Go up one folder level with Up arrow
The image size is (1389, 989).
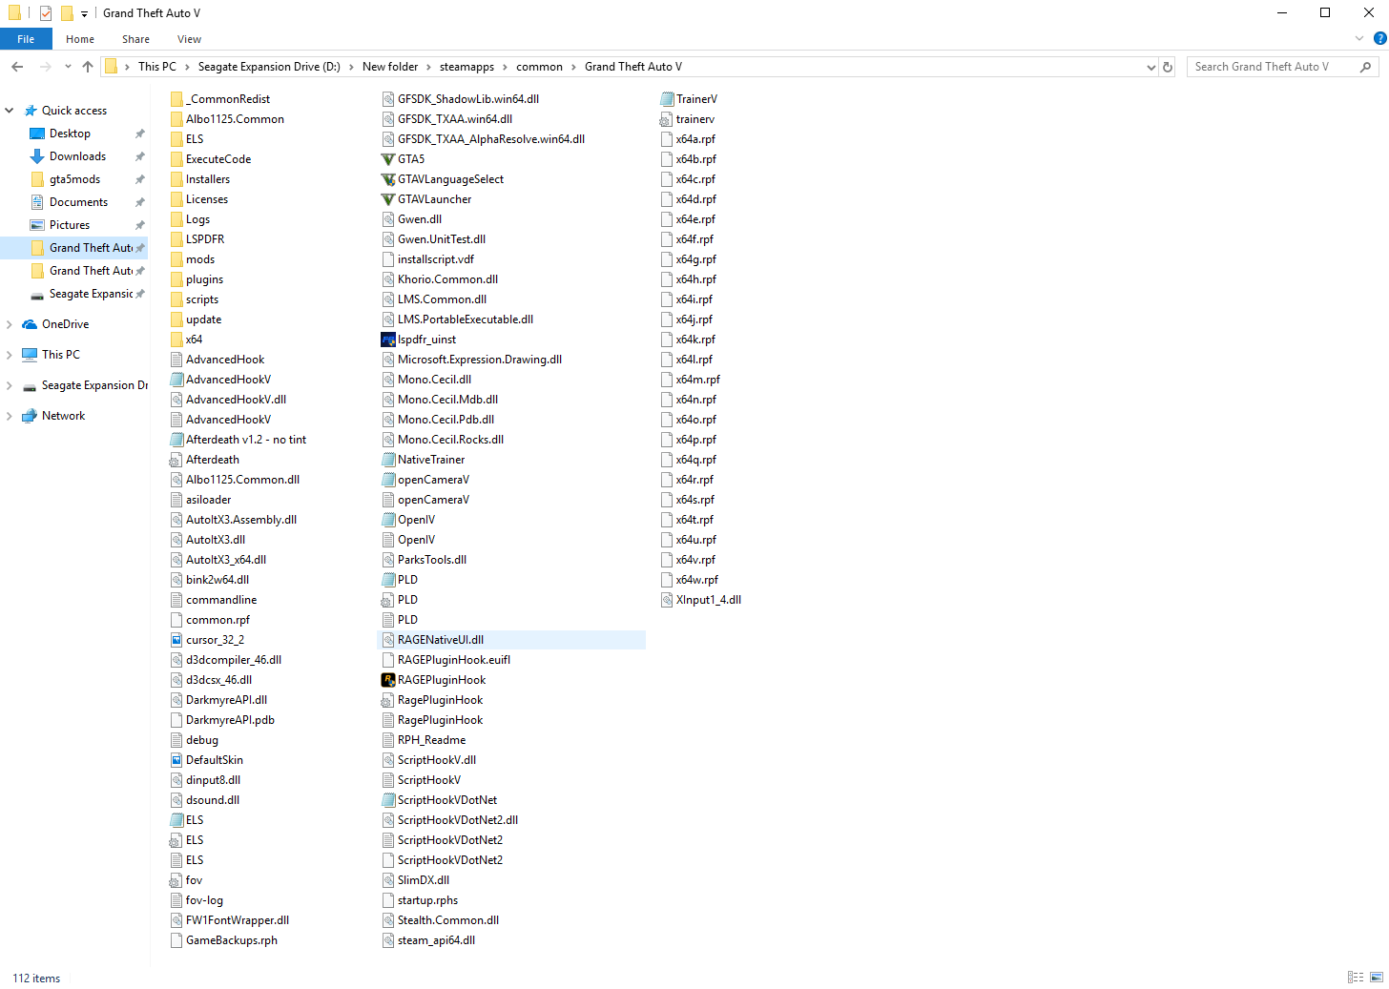pos(88,67)
